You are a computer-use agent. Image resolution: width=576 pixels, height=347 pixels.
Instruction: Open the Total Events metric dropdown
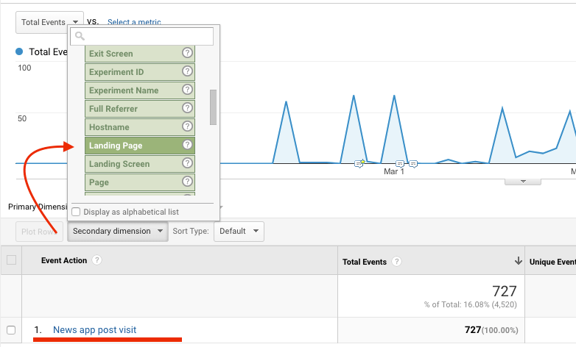49,22
